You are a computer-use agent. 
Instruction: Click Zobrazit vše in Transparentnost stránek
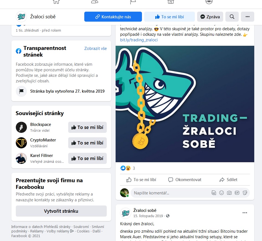point(95,49)
